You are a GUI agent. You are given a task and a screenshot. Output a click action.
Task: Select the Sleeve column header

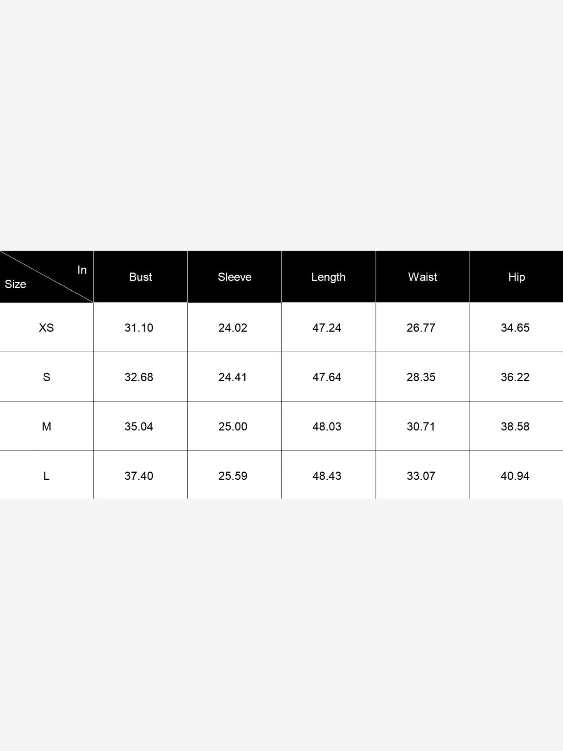(235, 277)
